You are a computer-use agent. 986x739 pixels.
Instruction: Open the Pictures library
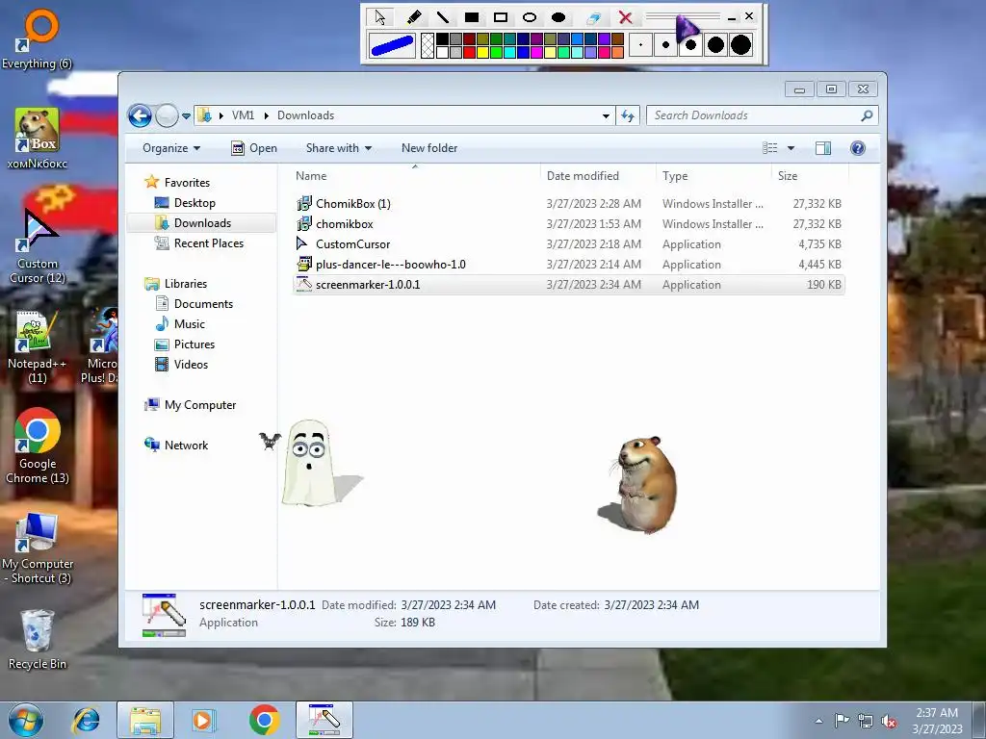point(195,344)
